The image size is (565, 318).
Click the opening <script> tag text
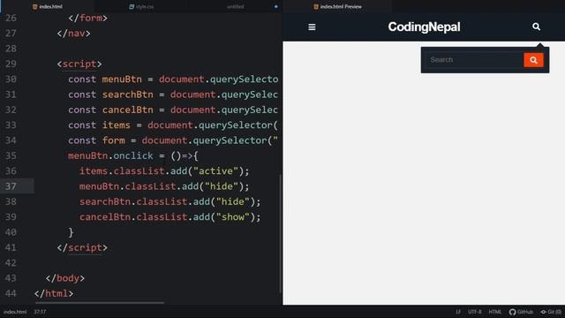click(x=79, y=64)
